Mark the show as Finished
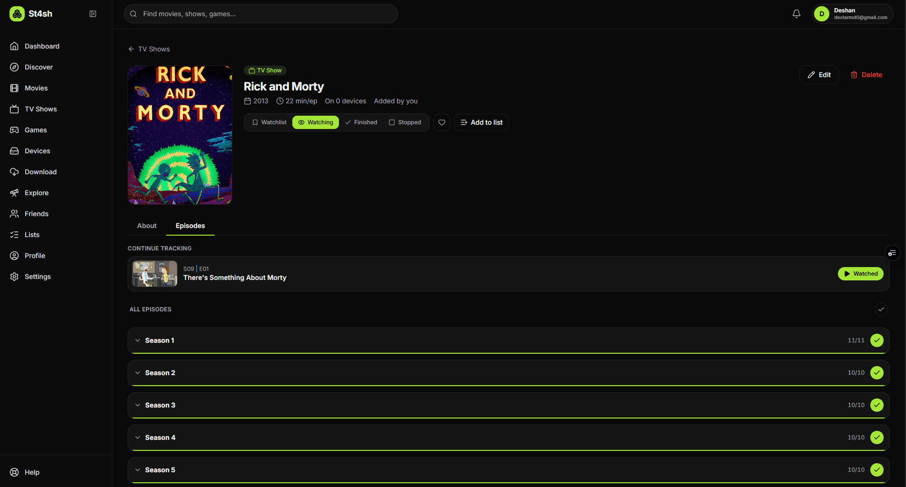 pyautogui.click(x=361, y=122)
